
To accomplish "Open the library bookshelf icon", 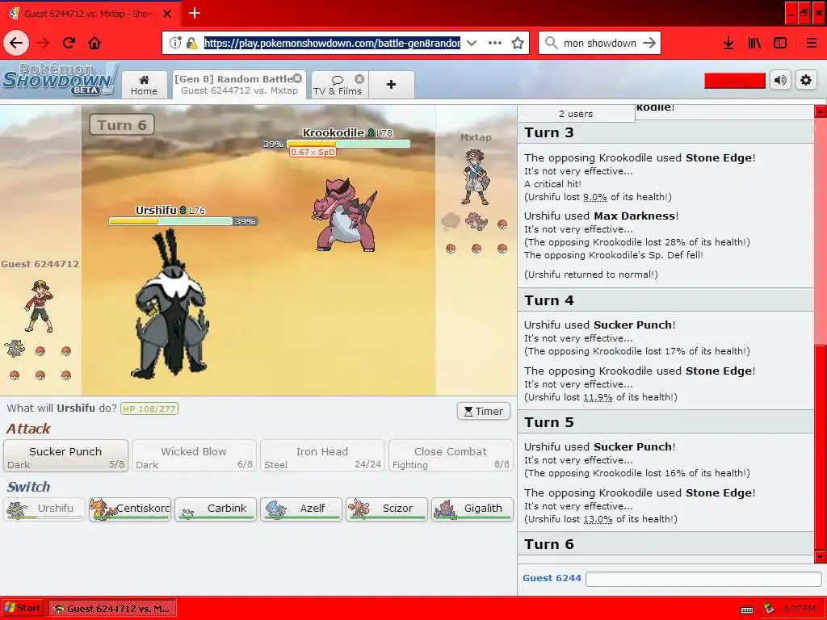I will pos(755,44).
